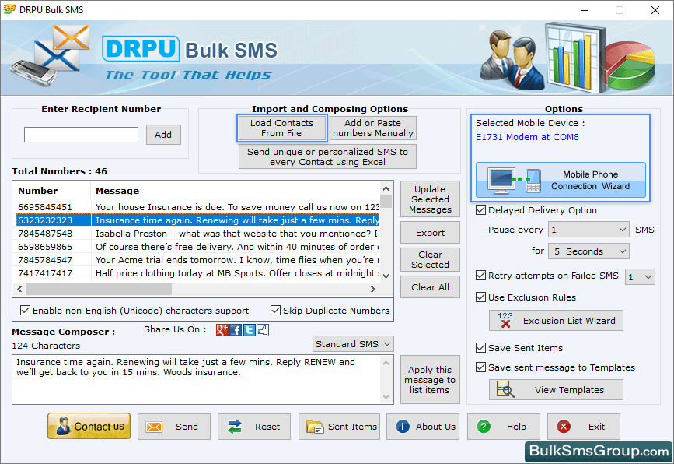674x464 pixels.
Task: Select row with number 7417417417
Action: point(198,273)
